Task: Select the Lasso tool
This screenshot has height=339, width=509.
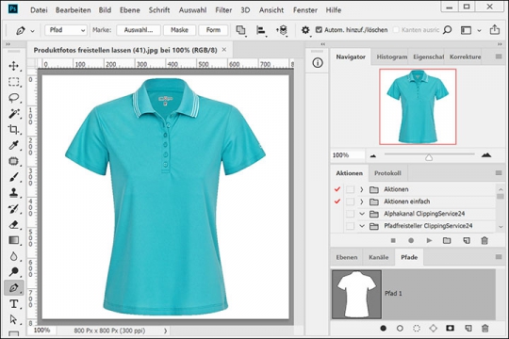Action: 13,98
